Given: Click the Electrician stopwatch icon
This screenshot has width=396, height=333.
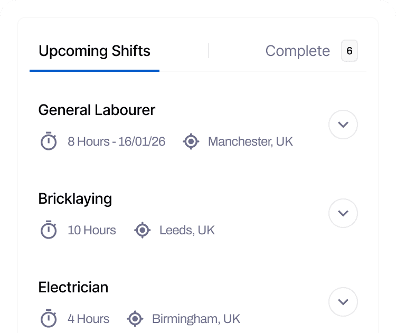Looking at the screenshot, I should (49, 319).
